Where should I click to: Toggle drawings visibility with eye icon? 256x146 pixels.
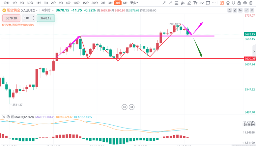click(245, 3)
